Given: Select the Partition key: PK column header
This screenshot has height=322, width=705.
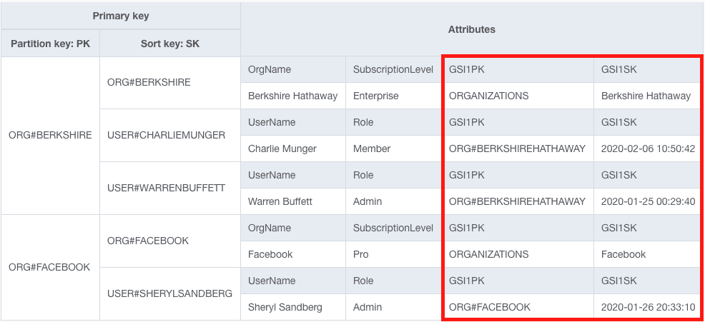Looking at the screenshot, I should click(50, 44).
